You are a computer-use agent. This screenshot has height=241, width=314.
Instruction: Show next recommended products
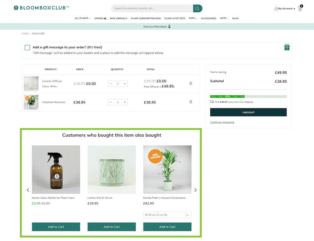click(x=195, y=190)
